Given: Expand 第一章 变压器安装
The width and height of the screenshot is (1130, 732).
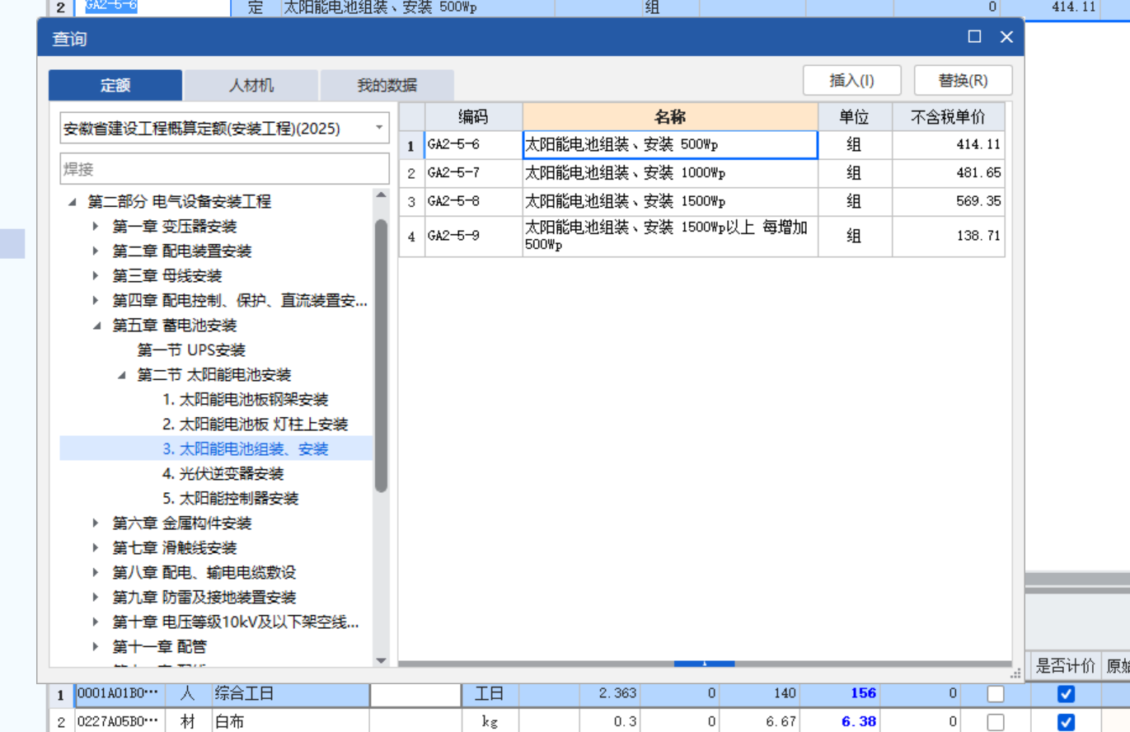Looking at the screenshot, I should (95, 226).
